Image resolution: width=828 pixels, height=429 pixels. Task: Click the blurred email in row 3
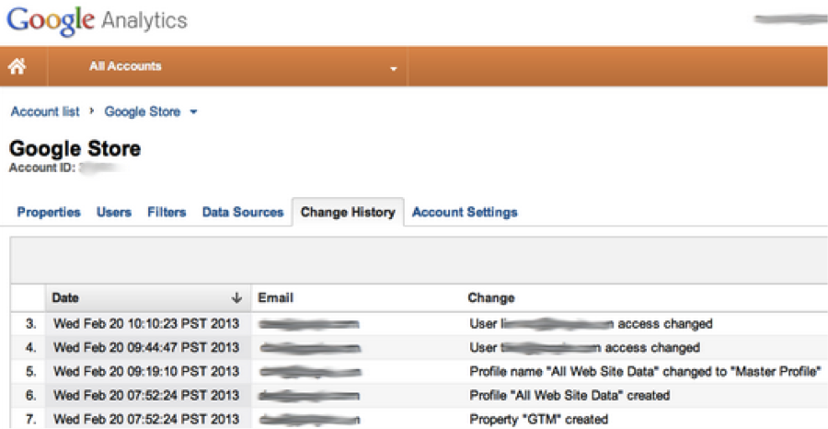click(309, 324)
